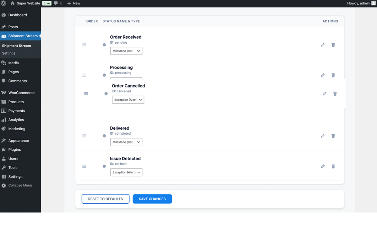Image resolution: width=377 pixels, height=226 pixels.
Task: Open the WordPress logo menu
Action: (x=3, y=3)
